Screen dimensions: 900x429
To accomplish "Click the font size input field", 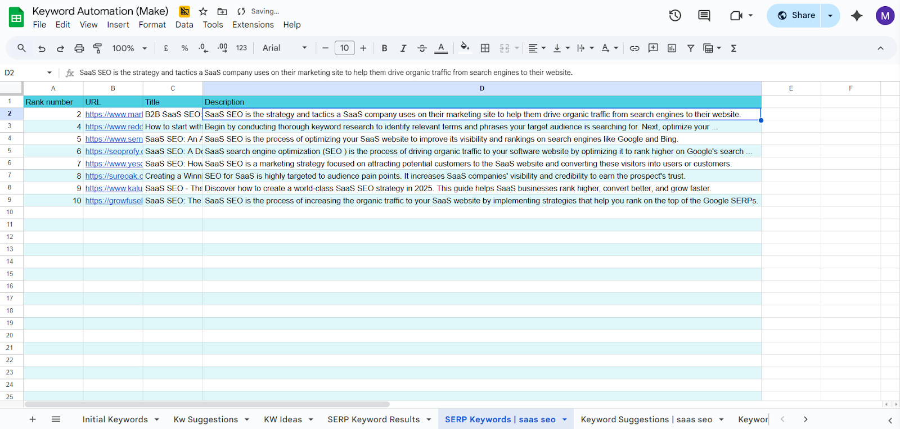I will tap(345, 48).
